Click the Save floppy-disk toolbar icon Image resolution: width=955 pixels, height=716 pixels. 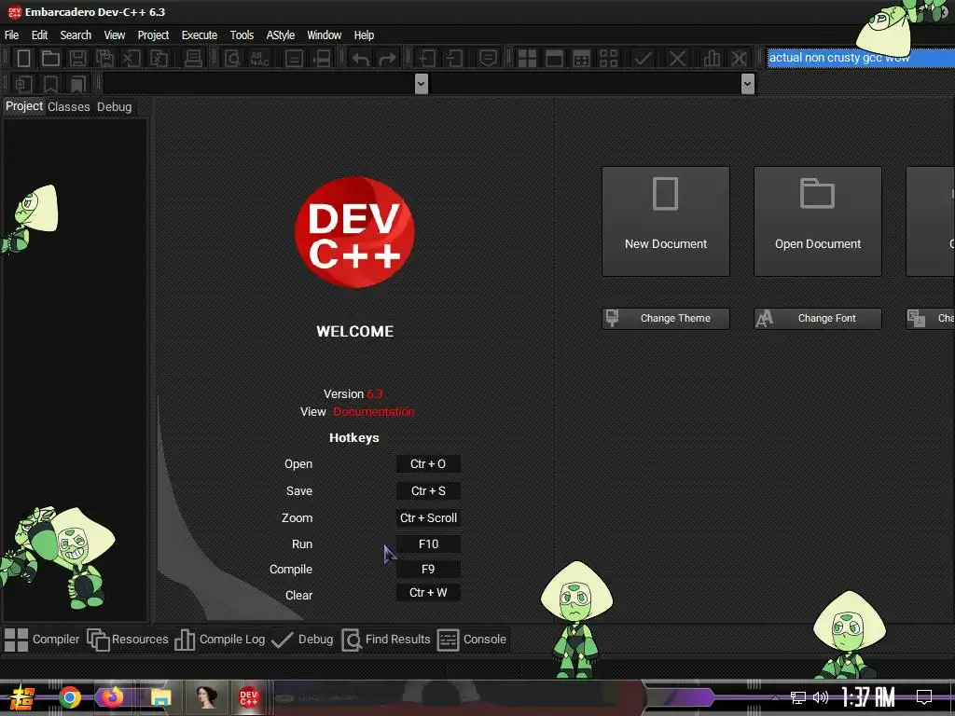tap(77, 59)
